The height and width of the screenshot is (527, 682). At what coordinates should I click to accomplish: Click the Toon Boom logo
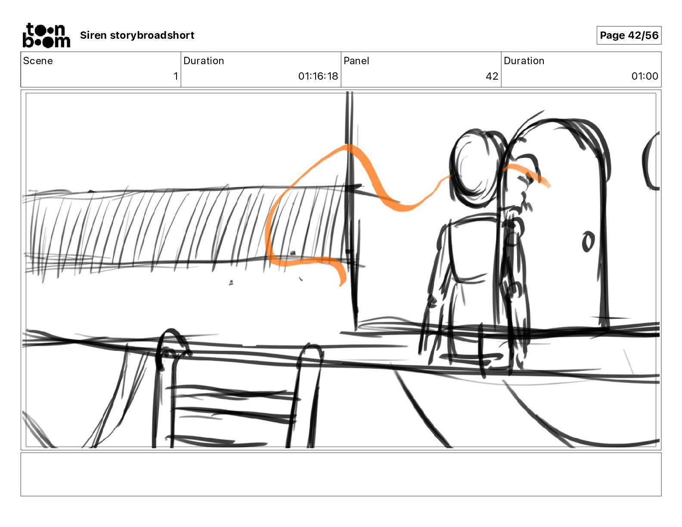46,35
